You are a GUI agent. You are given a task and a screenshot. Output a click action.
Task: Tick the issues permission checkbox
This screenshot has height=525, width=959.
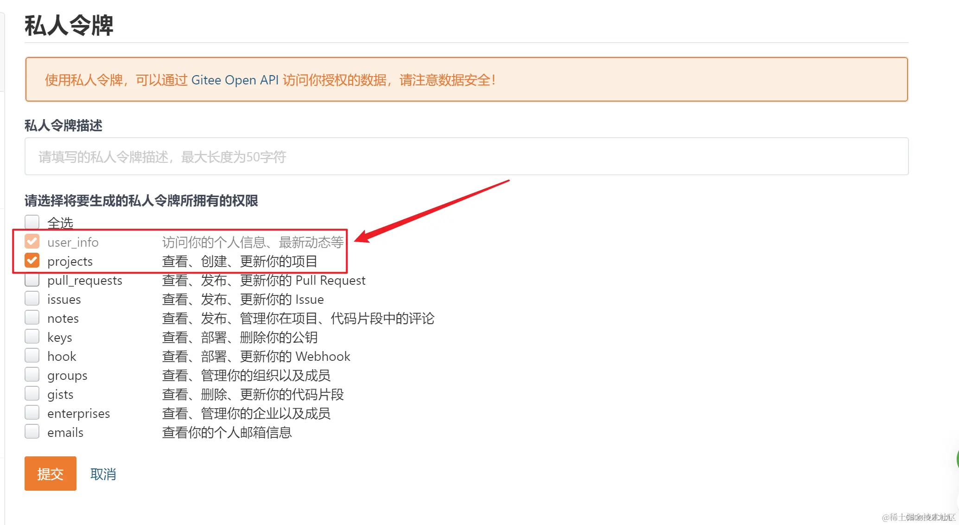click(32, 299)
